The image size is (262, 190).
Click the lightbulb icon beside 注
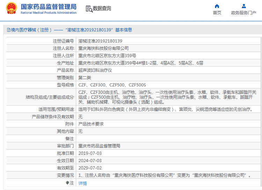click(67, 183)
